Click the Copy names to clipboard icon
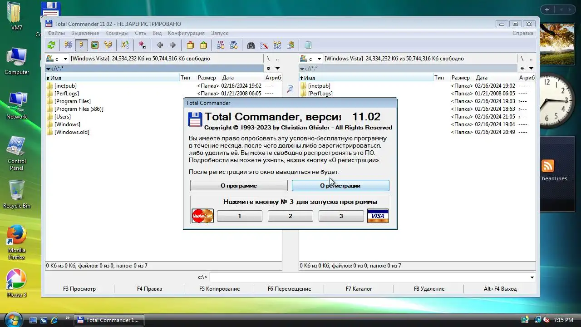 pos(290,45)
